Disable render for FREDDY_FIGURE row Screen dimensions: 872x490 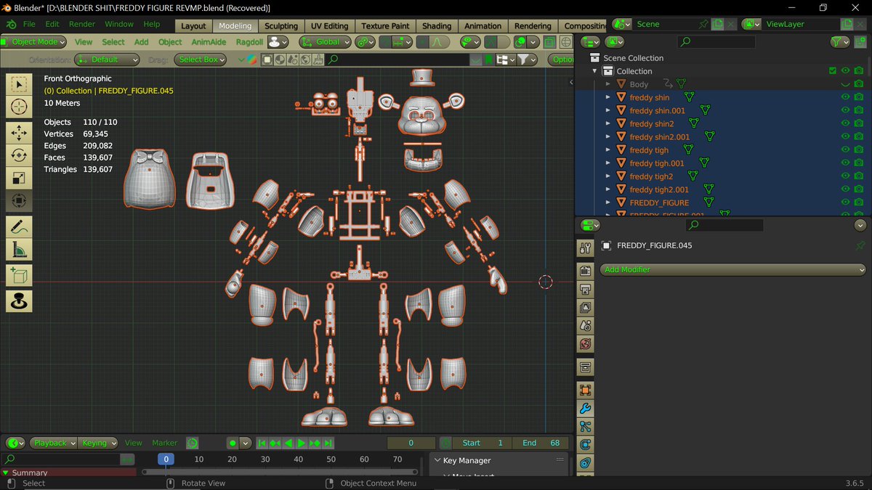[x=859, y=203]
